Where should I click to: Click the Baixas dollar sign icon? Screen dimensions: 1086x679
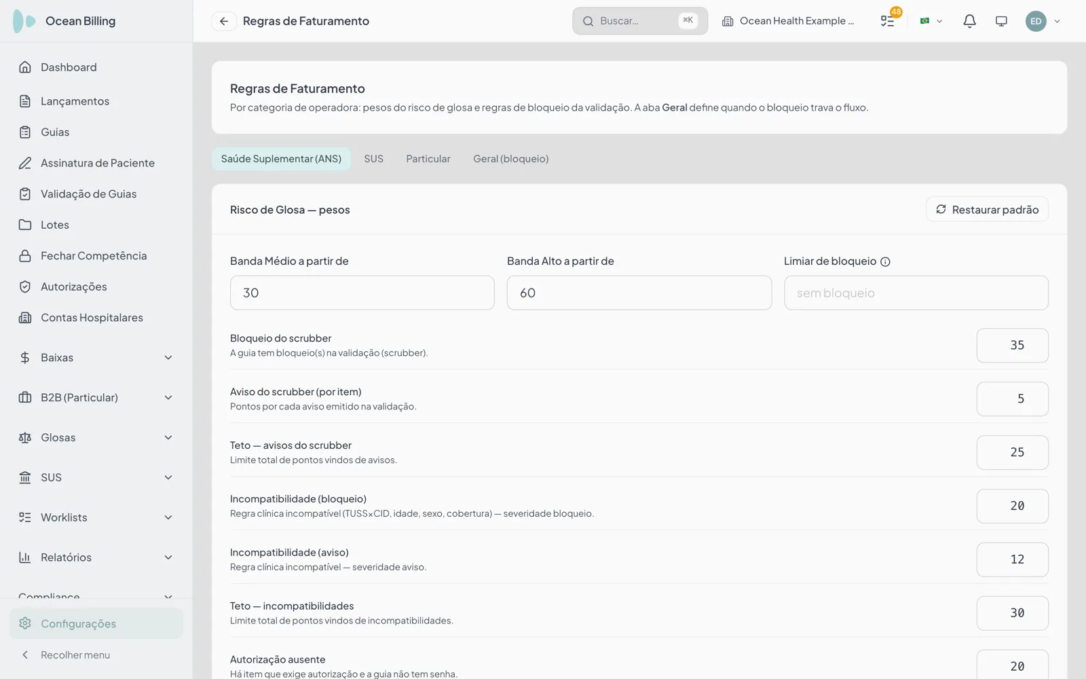(25, 358)
